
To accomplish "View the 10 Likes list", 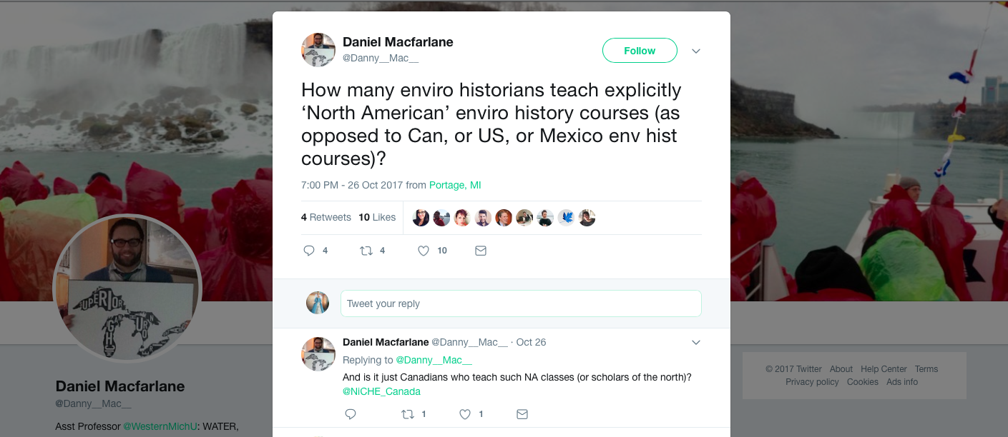I will pyautogui.click(x=377, y=217).
